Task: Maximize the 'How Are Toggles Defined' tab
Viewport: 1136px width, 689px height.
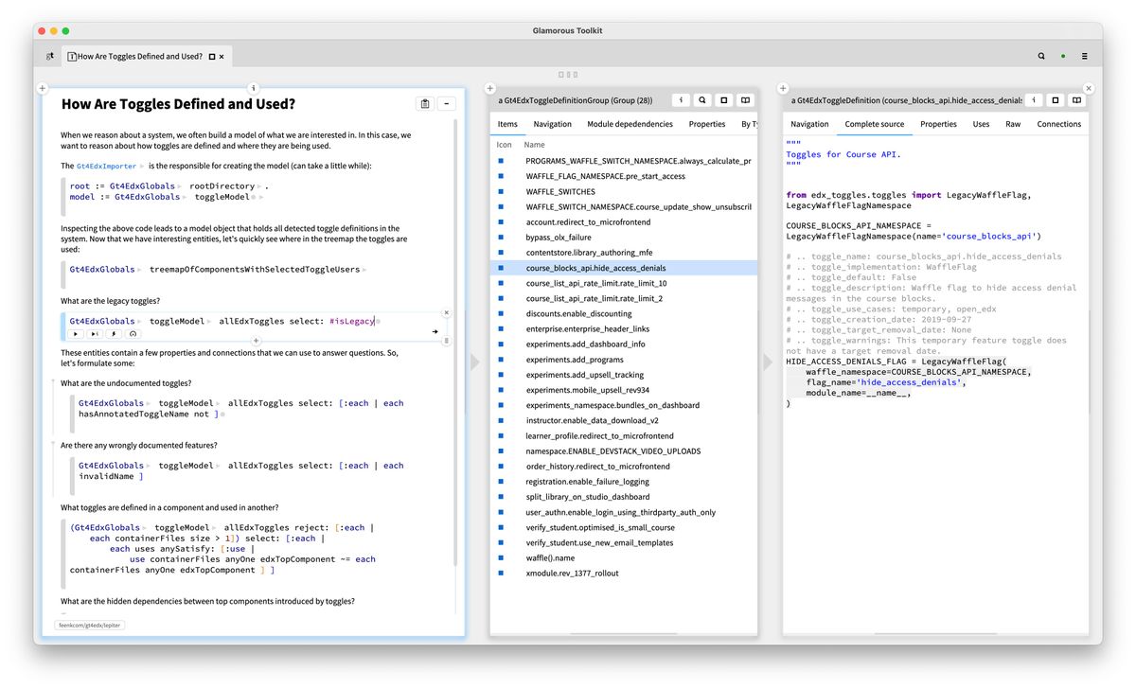Action: click(212, 57)
